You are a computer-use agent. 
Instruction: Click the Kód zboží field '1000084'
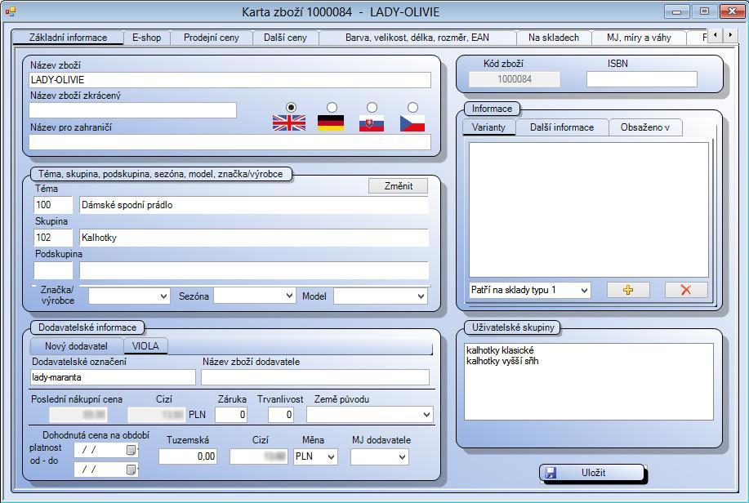(514, 79)
